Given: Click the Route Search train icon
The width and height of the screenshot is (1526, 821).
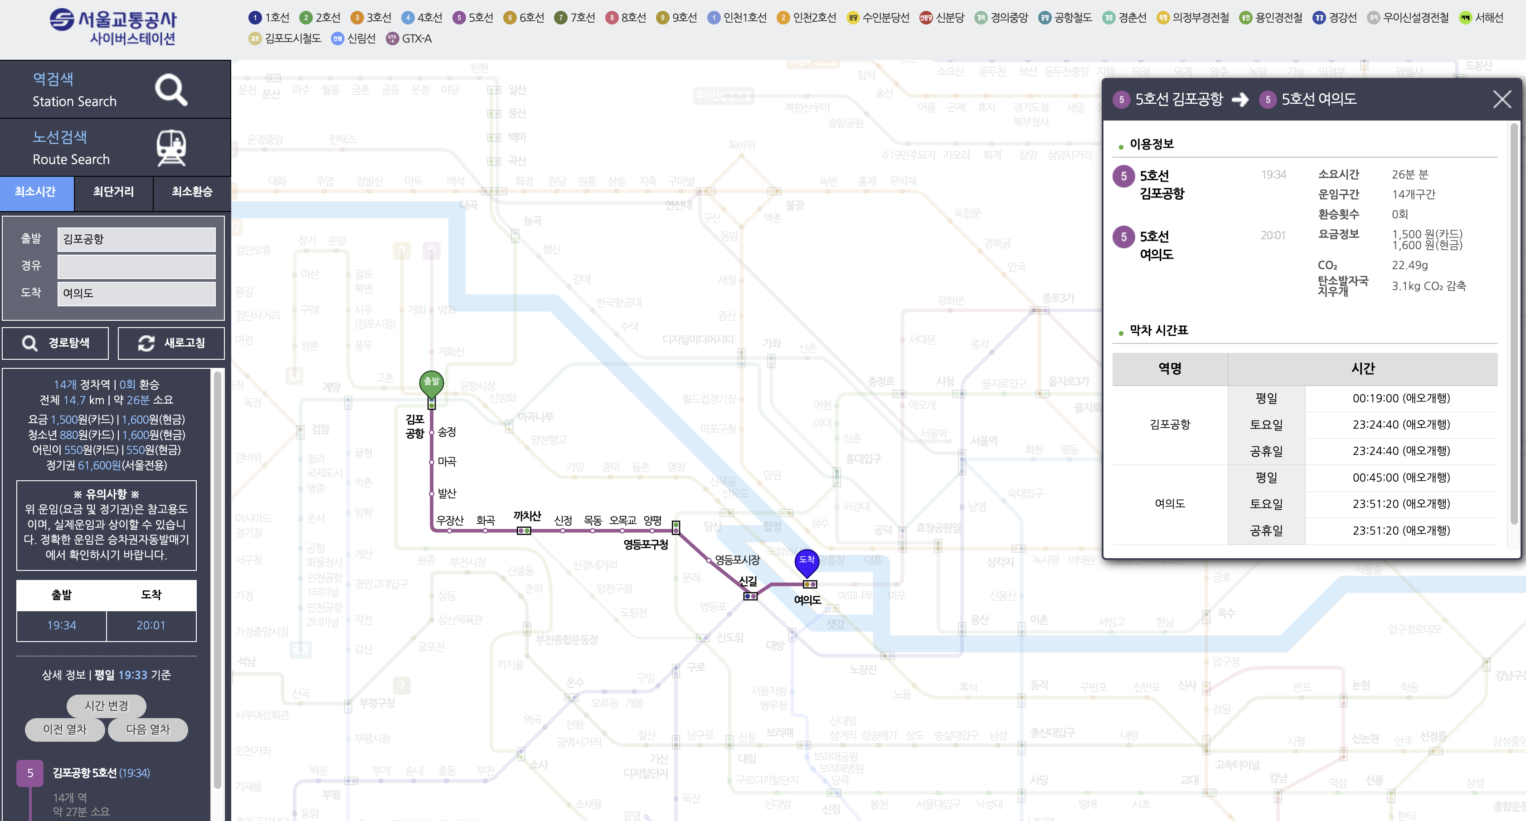Looking at the screenshot, I should [x=171, y=147].
